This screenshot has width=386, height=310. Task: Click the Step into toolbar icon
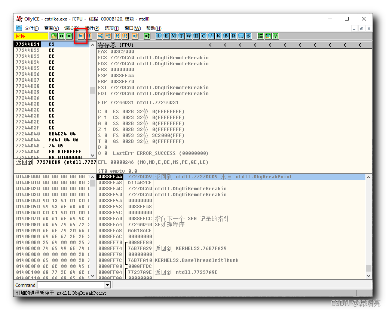(x=100, y=36)
